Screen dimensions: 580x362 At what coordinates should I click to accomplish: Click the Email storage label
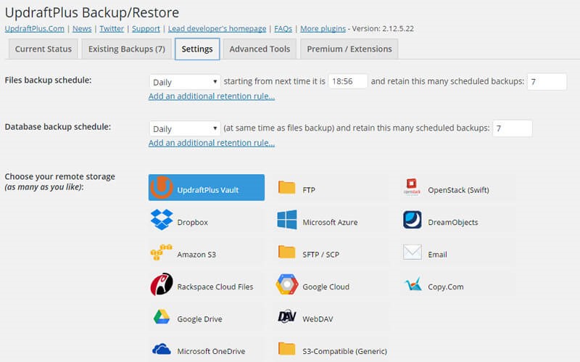[437, 255]
